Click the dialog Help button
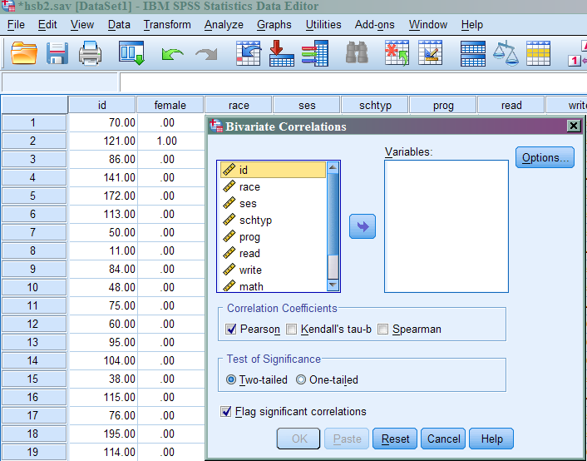 coord(491,439)
